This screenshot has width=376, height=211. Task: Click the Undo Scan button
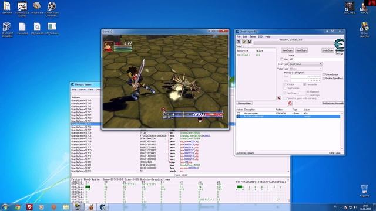point(328,50)
